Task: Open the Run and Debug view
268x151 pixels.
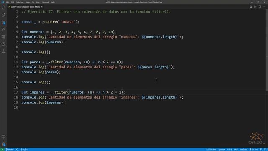Action: click(3, 29)
